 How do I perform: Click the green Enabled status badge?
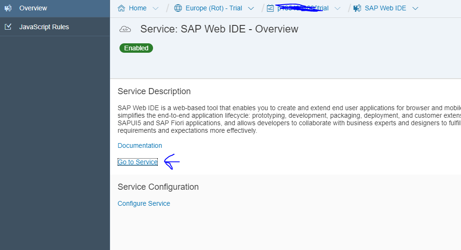click(x=136, y=48)
